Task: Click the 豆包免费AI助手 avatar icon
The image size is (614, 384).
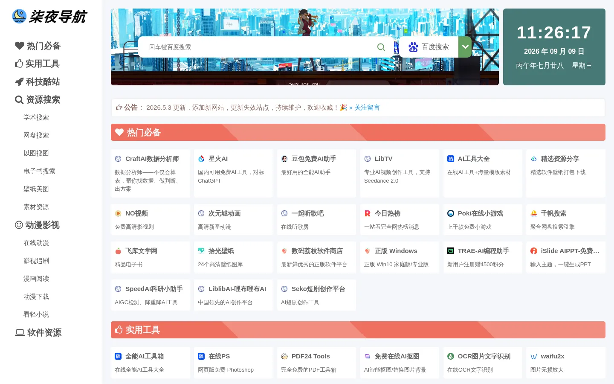Action: 284,159
